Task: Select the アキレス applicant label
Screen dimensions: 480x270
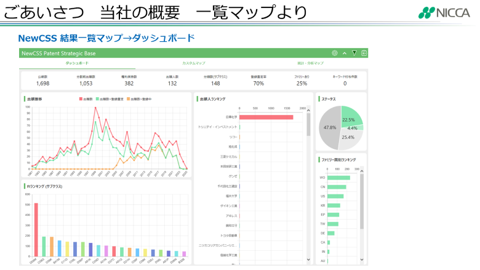Action: [232, 216]
